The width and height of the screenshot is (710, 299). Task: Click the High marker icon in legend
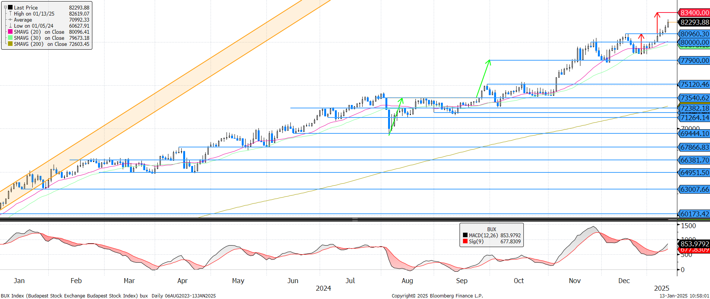click(x=10, y=14)
